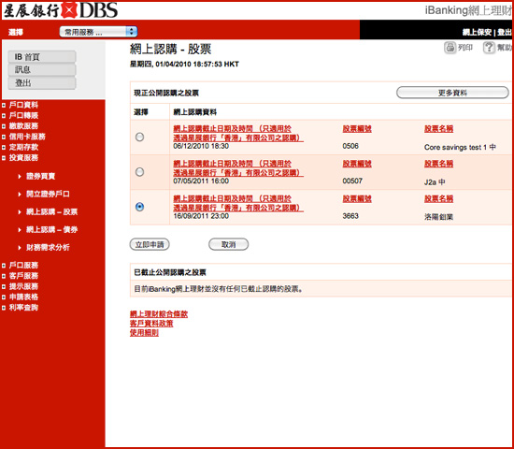Open 利率查詢 in sidebar
This screenshot has width=514, height=449.
pos(23,308)
